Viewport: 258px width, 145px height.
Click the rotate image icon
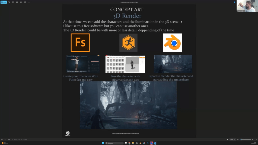[9, 2]
